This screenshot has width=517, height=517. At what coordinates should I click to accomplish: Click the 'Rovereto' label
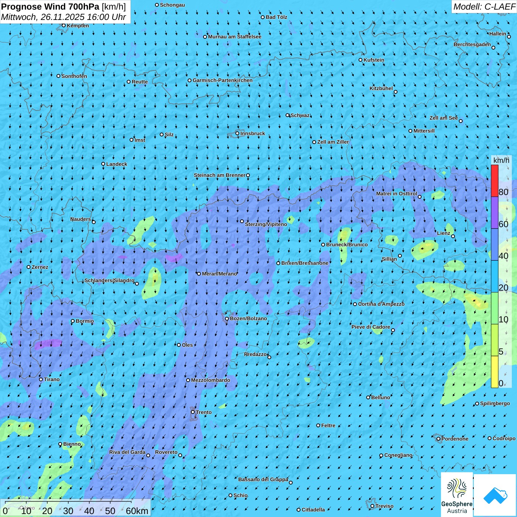pyautogui.click(x=166, y=452)
